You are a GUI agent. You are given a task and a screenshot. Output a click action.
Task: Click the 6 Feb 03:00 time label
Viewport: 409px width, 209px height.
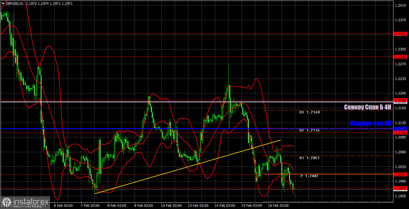click(x=63, y=206)
